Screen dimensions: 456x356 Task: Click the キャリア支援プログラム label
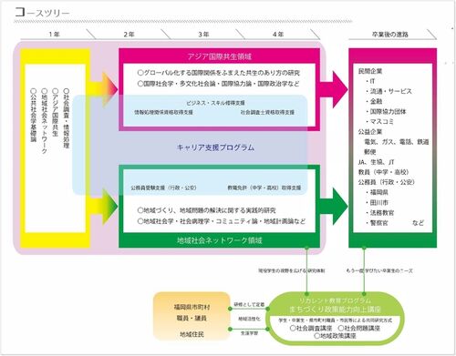215,147
